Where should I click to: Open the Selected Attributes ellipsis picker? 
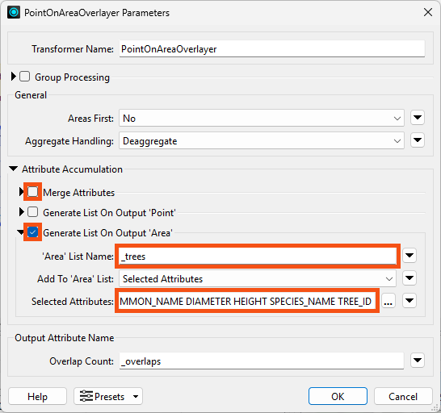tap(388, 301)
